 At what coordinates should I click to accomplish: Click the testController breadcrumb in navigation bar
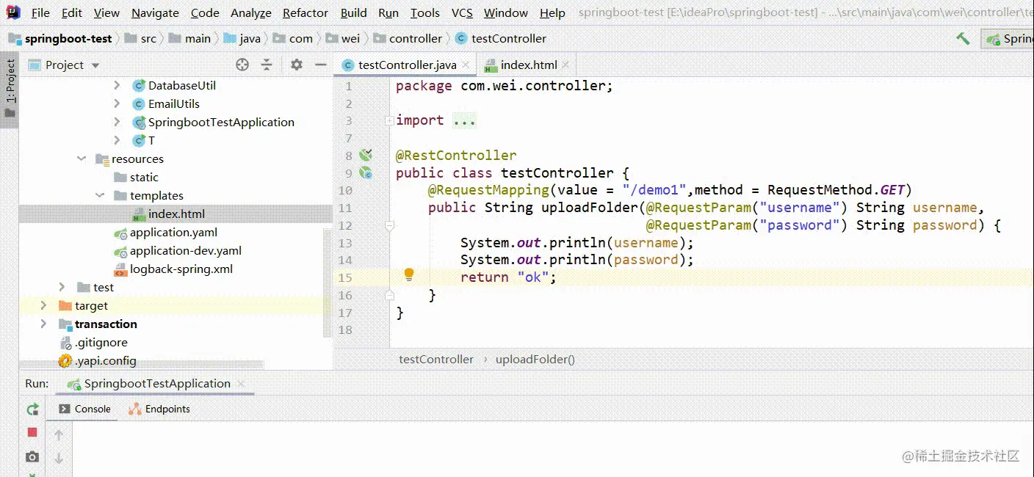(508, 38)
